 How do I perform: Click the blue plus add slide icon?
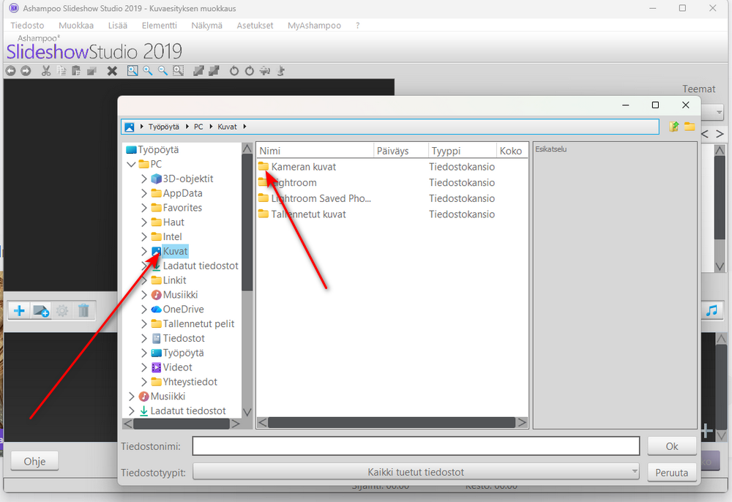pos(19,311)
